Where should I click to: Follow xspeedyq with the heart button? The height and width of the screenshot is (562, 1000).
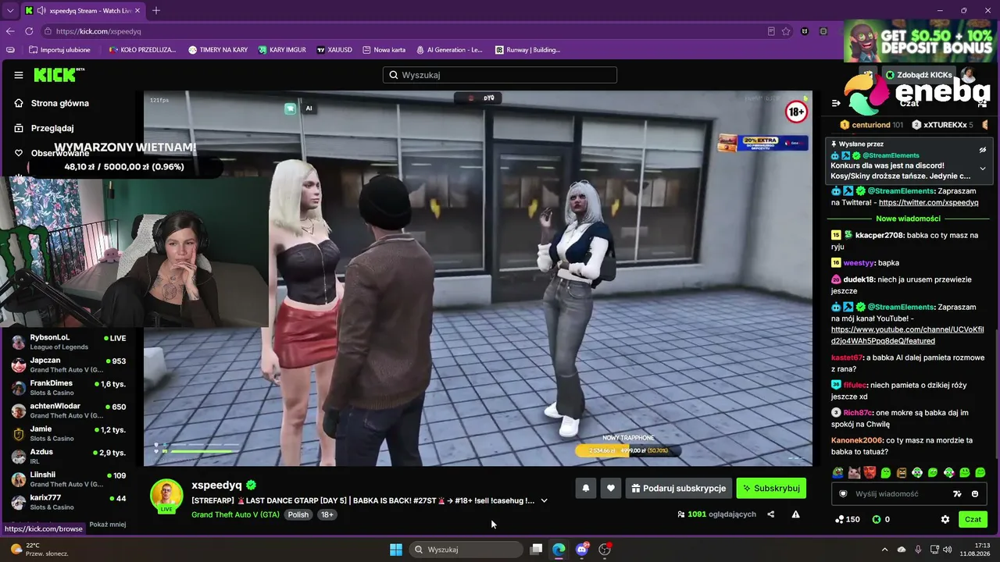(x=611, y=488)
